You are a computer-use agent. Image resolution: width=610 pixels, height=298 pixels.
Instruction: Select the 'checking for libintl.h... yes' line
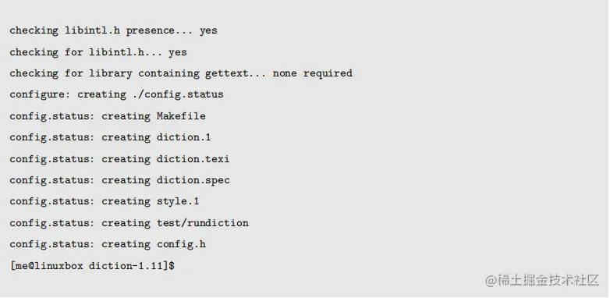pos(98,52)
